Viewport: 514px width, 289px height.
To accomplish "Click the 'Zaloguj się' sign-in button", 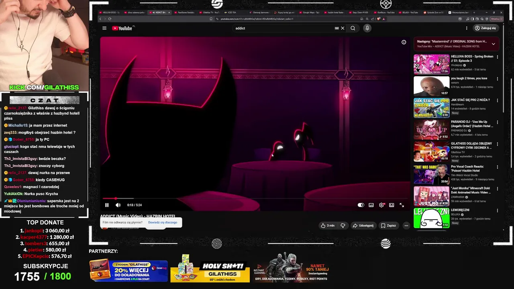I will point(485,28).
